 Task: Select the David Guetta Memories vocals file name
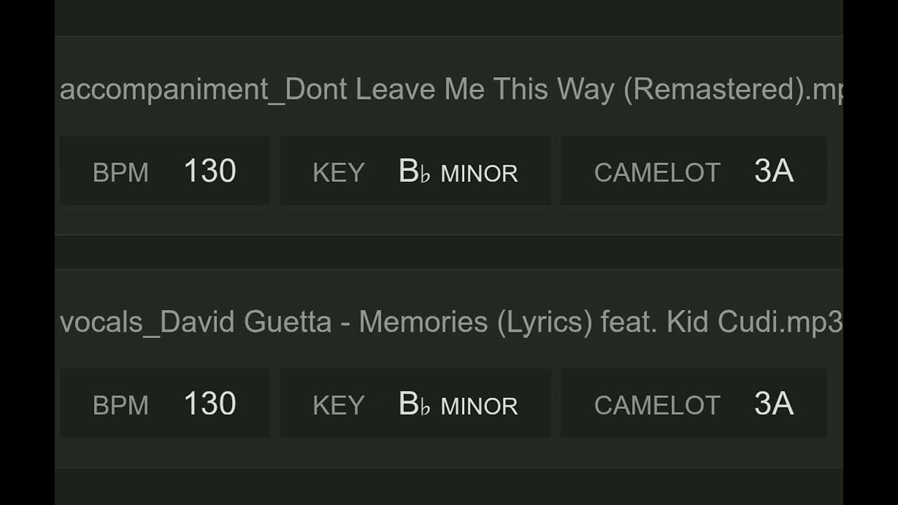(449, 323)
